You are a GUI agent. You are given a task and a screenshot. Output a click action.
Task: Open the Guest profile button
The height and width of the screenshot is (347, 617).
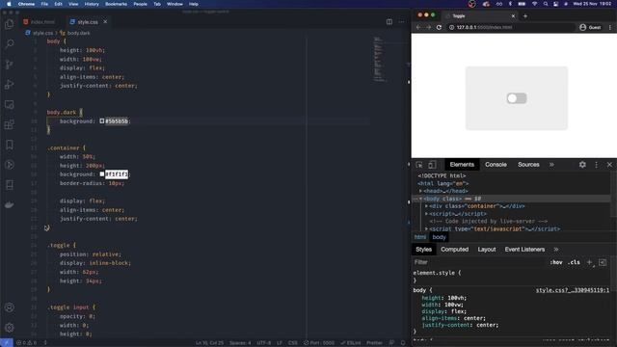point(590,27)
